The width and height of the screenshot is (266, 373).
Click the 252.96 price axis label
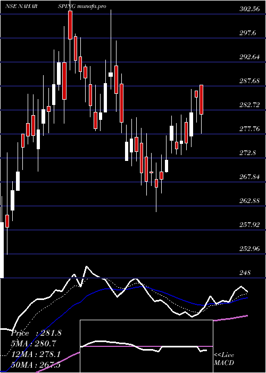(x=250, y=249)
